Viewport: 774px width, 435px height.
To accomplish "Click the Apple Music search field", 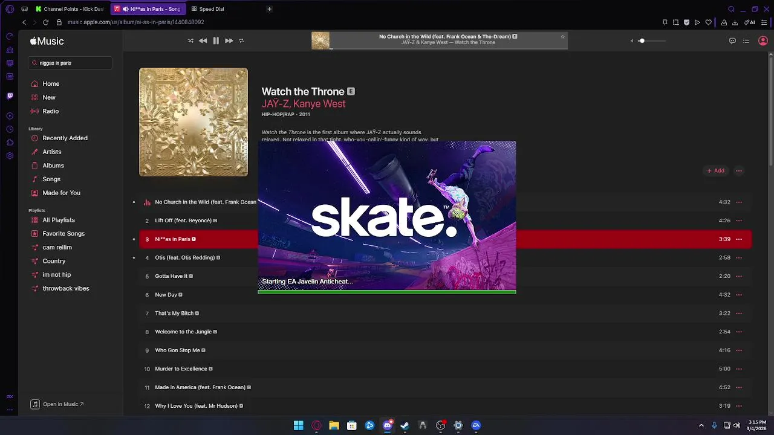I will pyautogui.click(x=70, y=63).
